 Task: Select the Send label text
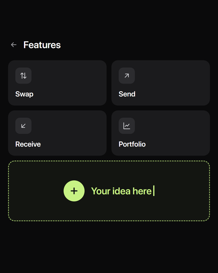[x=127, y=94]
